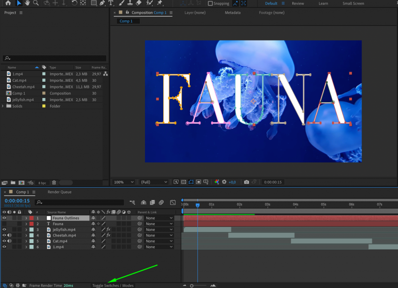Mute audio on the Cheetah.mp4 layer
Image resolution: width=398 pixels, height=288 pixels.
coord(9,235)
